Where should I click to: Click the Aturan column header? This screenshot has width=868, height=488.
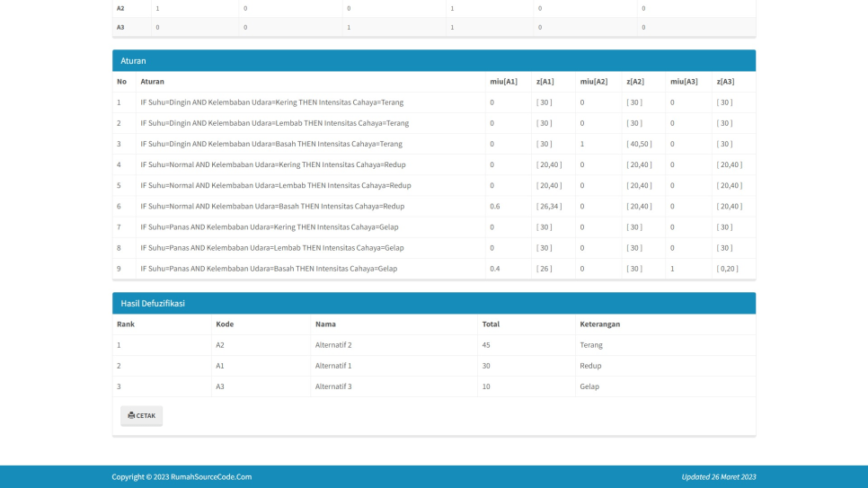click(152, 82)
